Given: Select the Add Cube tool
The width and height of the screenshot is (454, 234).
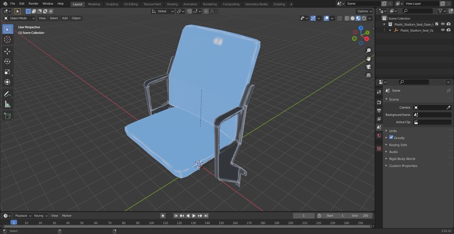Looking at the screenshot, I should click(x=7, y=116).
